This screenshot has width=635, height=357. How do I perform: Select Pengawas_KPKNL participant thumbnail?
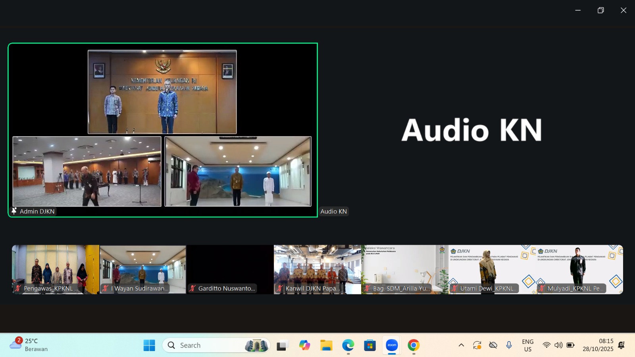(x=56, y=269)
